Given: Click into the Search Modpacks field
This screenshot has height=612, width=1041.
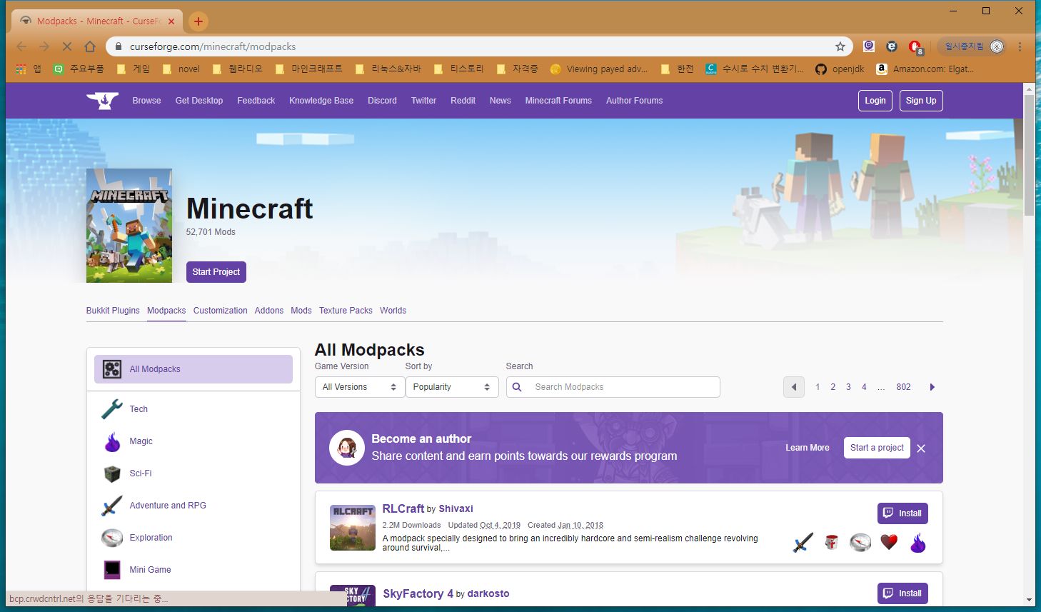Looking at the screenshot, I should 613,387.
